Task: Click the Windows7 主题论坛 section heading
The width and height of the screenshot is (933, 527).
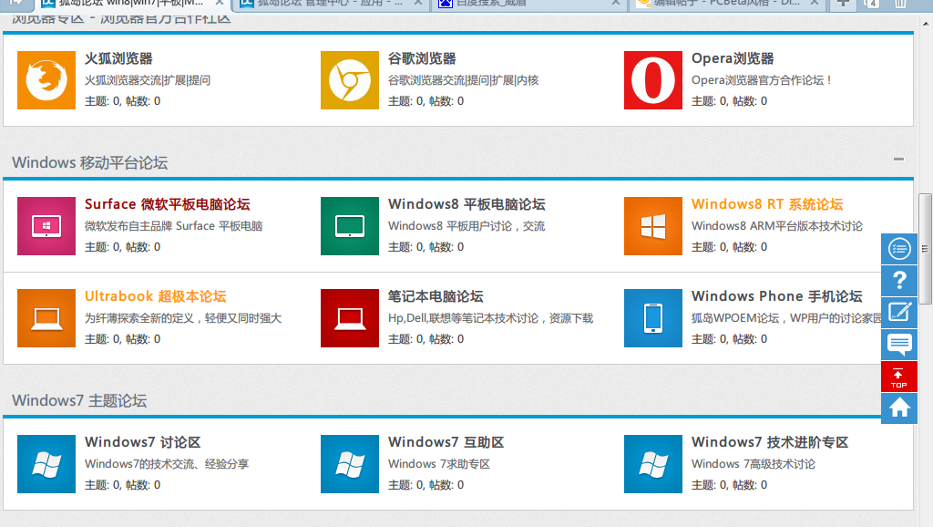Action: click(79, 400)
